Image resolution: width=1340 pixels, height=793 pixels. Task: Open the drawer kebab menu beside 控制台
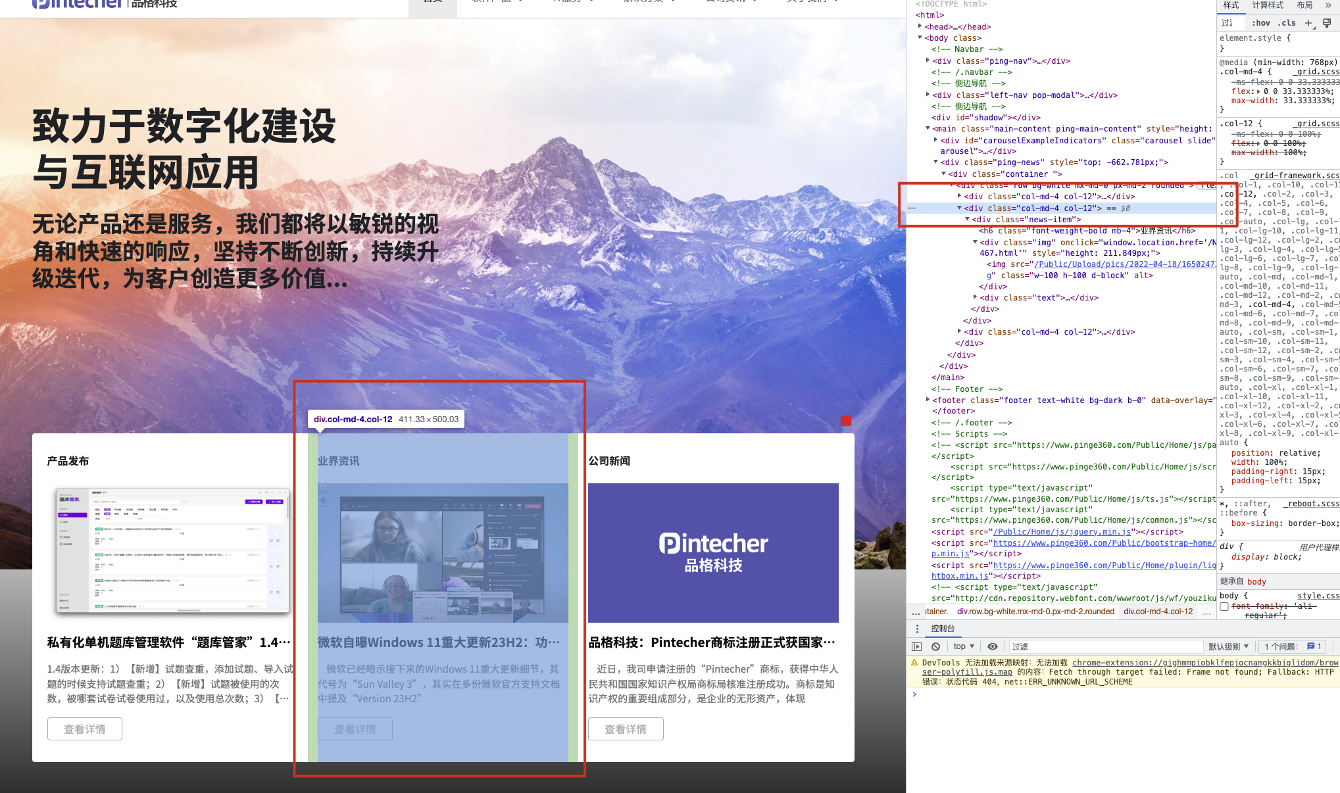917,629
